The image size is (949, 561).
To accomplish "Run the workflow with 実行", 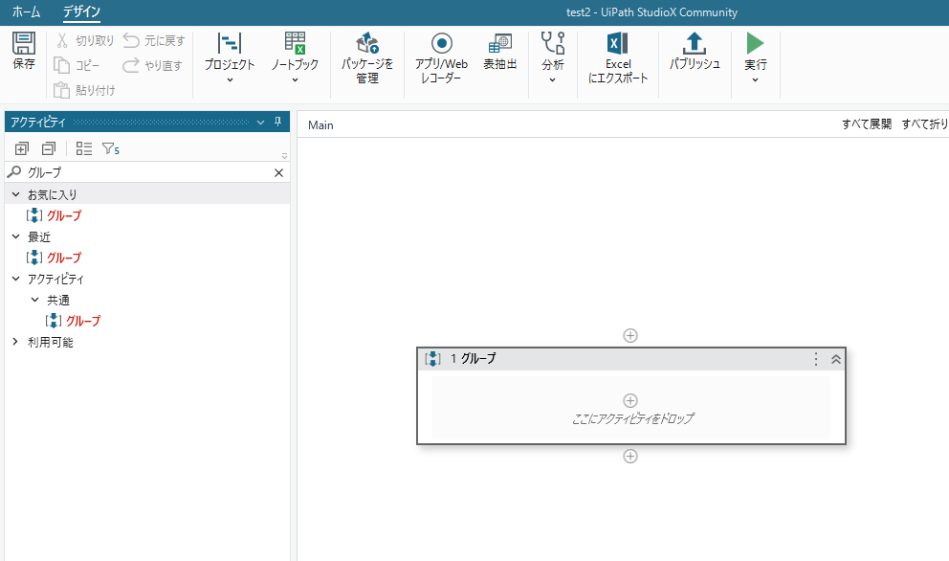I will [x=756, y=51].
